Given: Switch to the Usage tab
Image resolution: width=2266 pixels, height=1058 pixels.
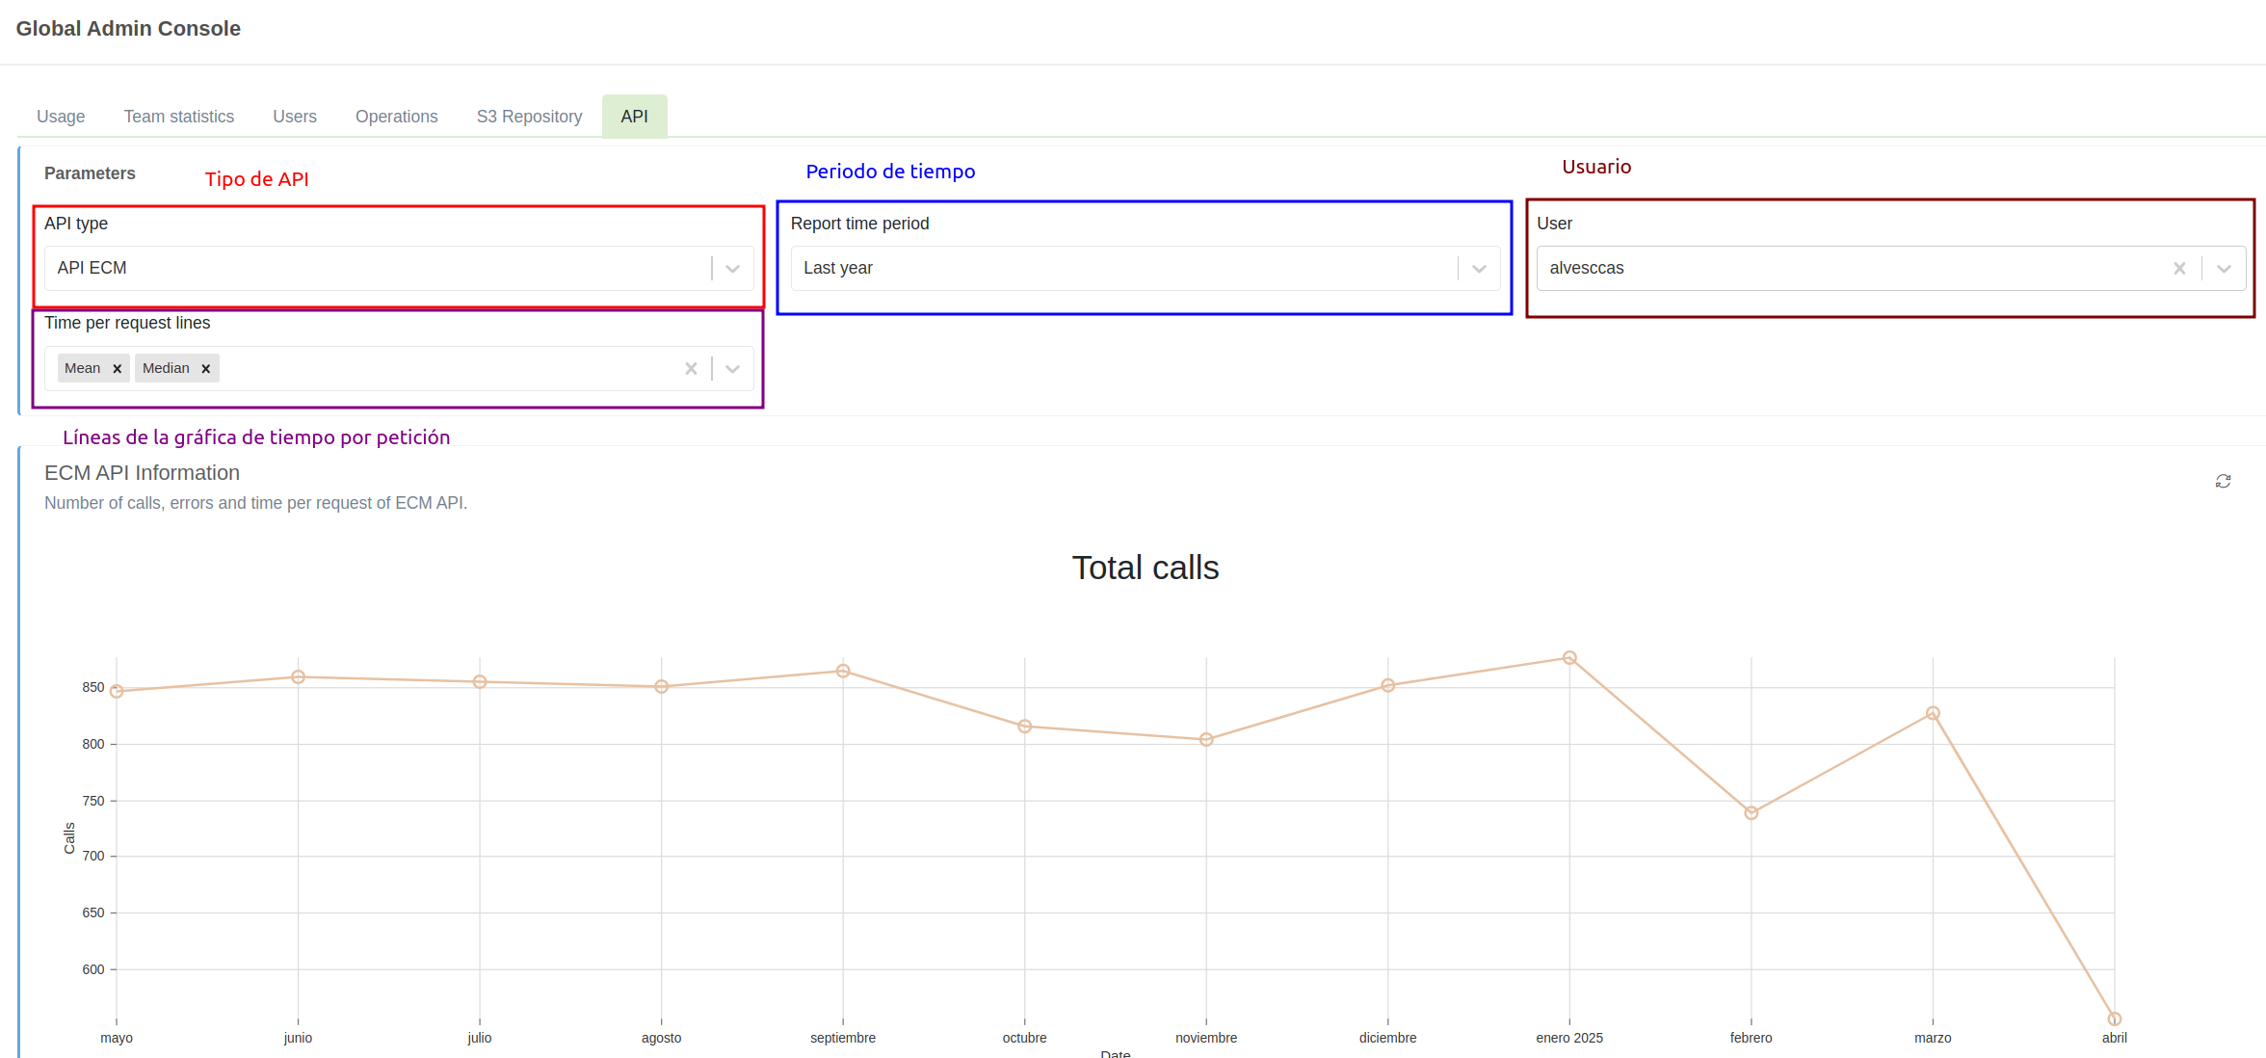Looking at the screenshot, I should [x=61, y=117].
